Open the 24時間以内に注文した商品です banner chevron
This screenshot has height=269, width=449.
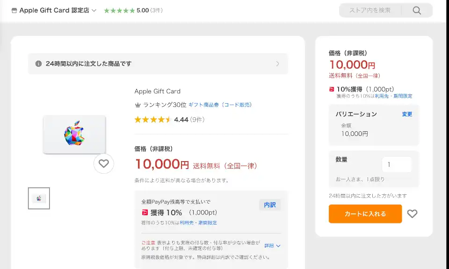pyautogui.click(x=277, y=64)
